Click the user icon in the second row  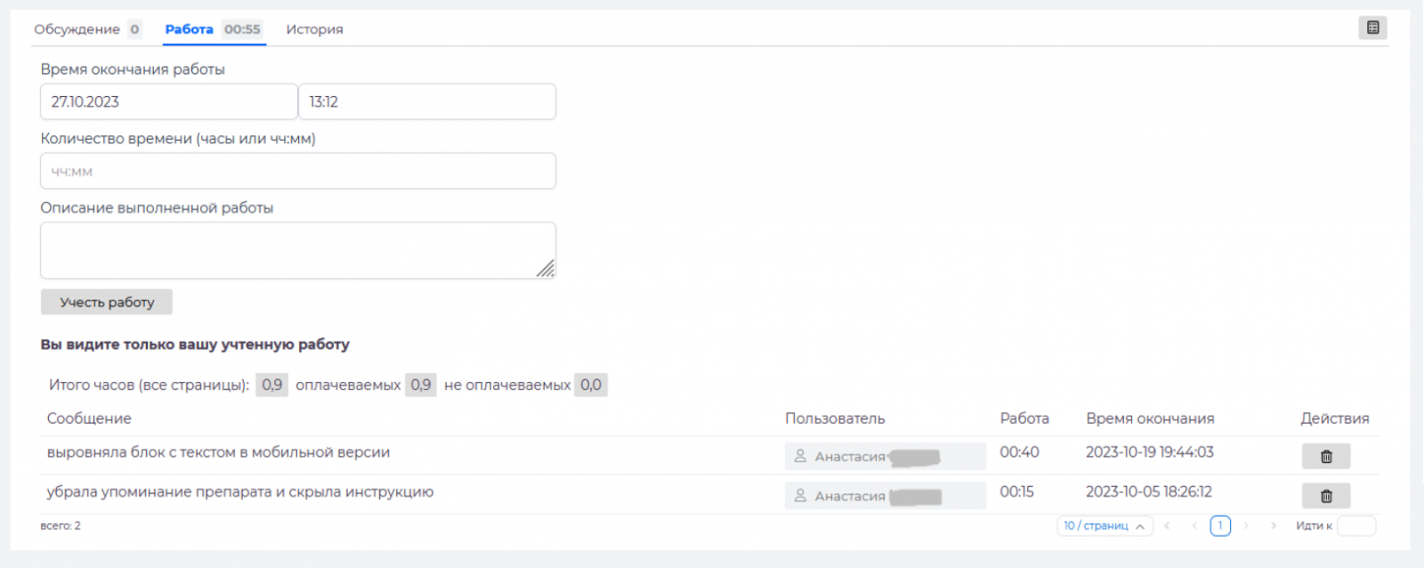pos(800,496)
